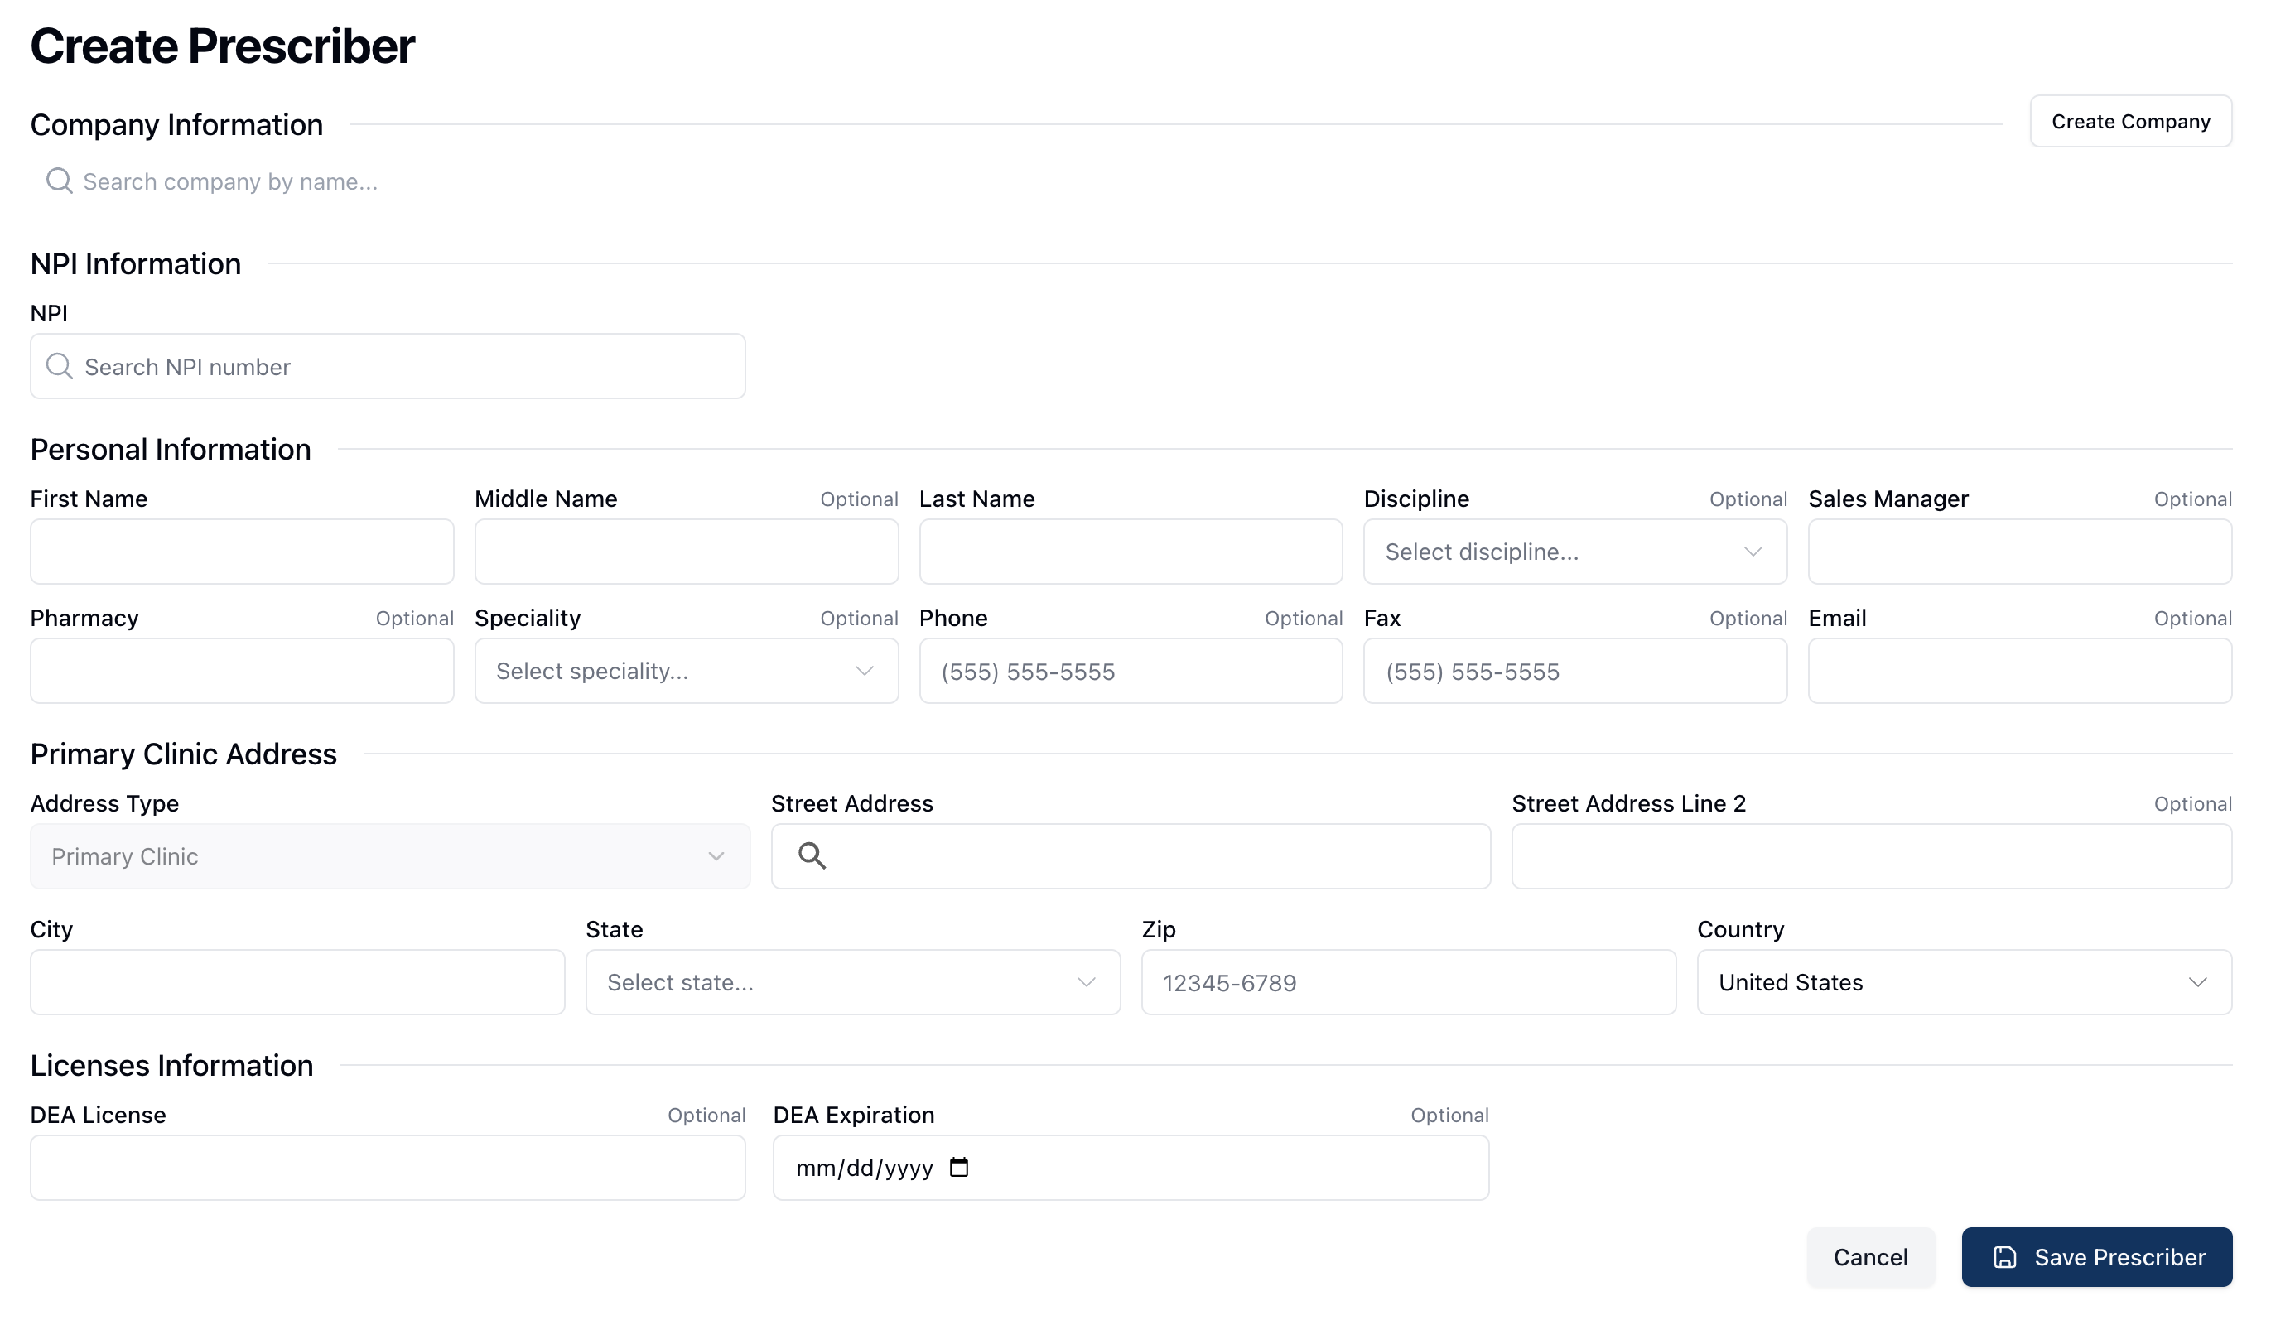
Task: Focus the Email input field
Action: pyautogui.click(x=2018, y=672)
